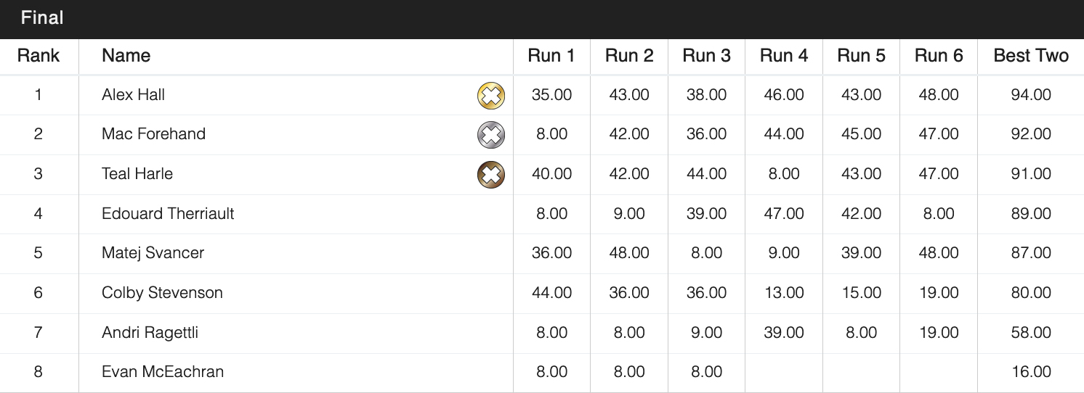Click Edouard Therriault's Run 4 score 47.00
This screenshot has width=1084, height=393.
[x=784, y=214]
